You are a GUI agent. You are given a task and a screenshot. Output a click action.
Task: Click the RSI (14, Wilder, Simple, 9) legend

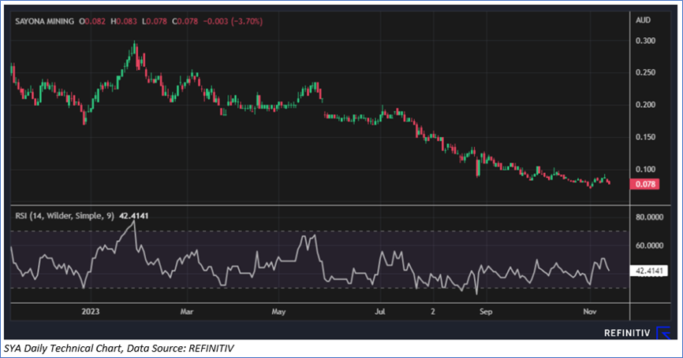(65, 216)
